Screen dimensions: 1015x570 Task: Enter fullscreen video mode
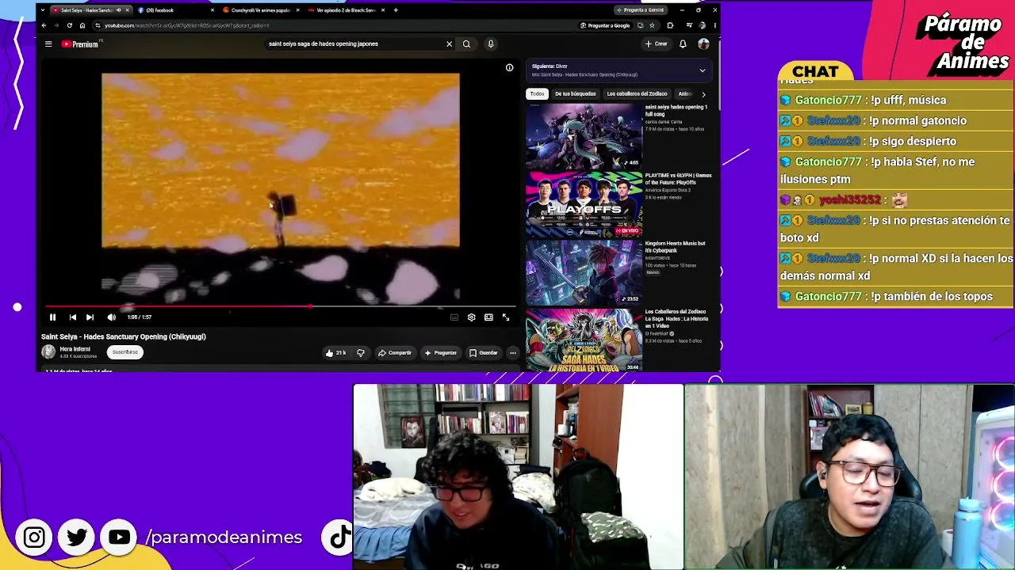click(x=506, y=317)
